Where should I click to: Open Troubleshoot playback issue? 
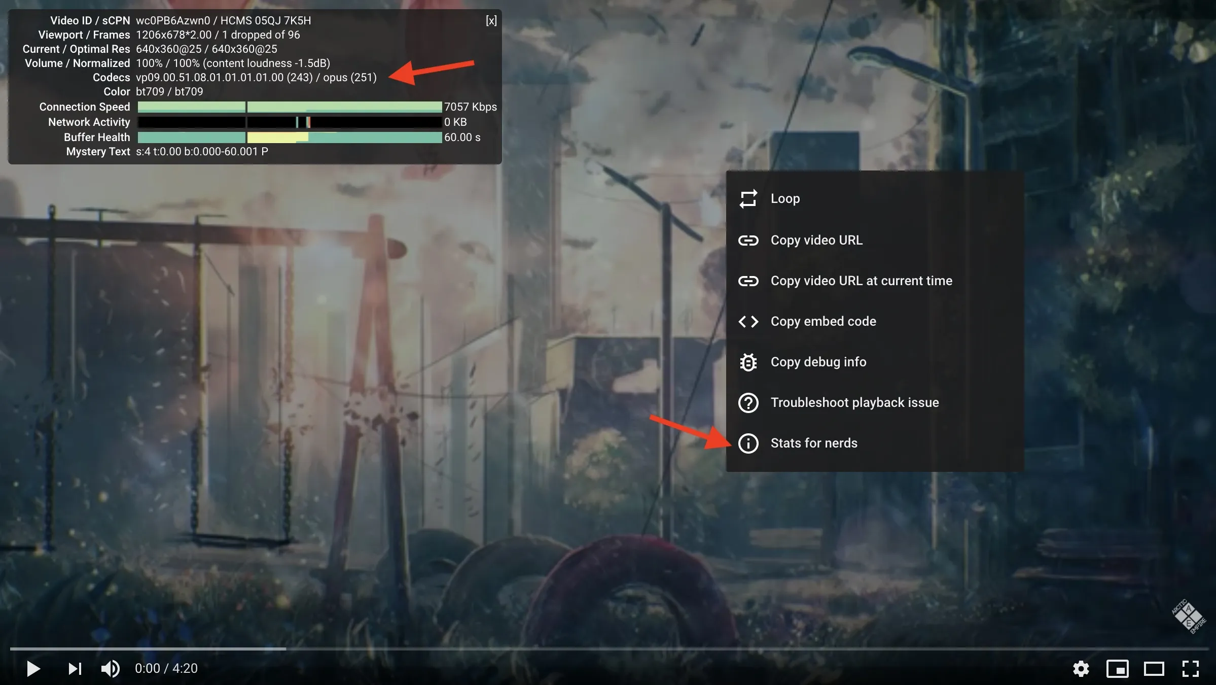point(854,402)
